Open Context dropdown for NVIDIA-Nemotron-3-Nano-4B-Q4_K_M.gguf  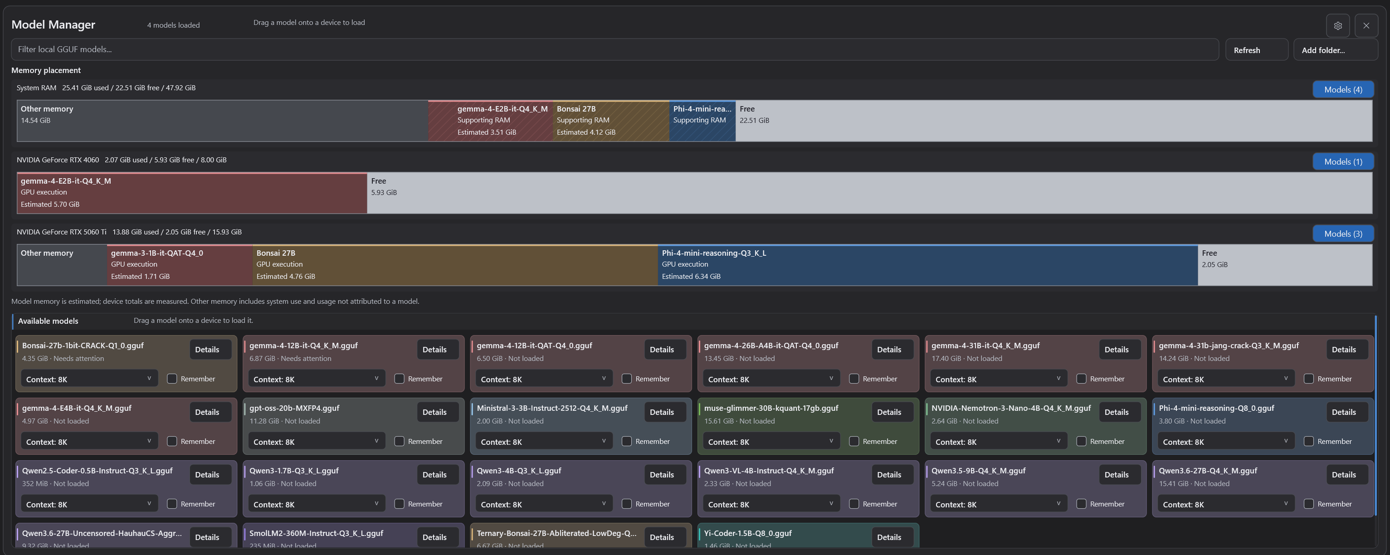pos(999,441)
